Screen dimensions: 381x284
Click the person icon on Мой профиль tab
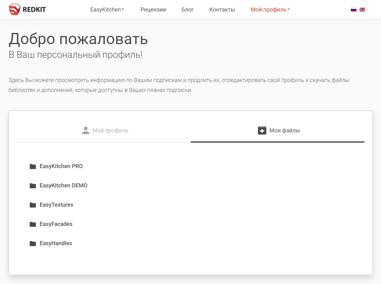(86, 131)
